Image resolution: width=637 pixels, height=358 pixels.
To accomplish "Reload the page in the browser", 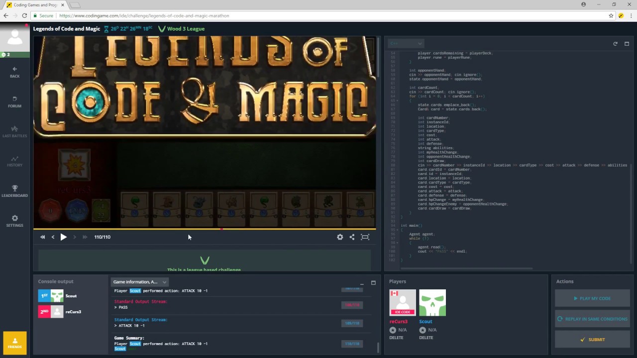I will click(x=24, y=15).
